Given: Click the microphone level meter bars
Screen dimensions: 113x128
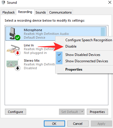Looking at the screenshot, I should pyautogui.click(x=103, y=32).
